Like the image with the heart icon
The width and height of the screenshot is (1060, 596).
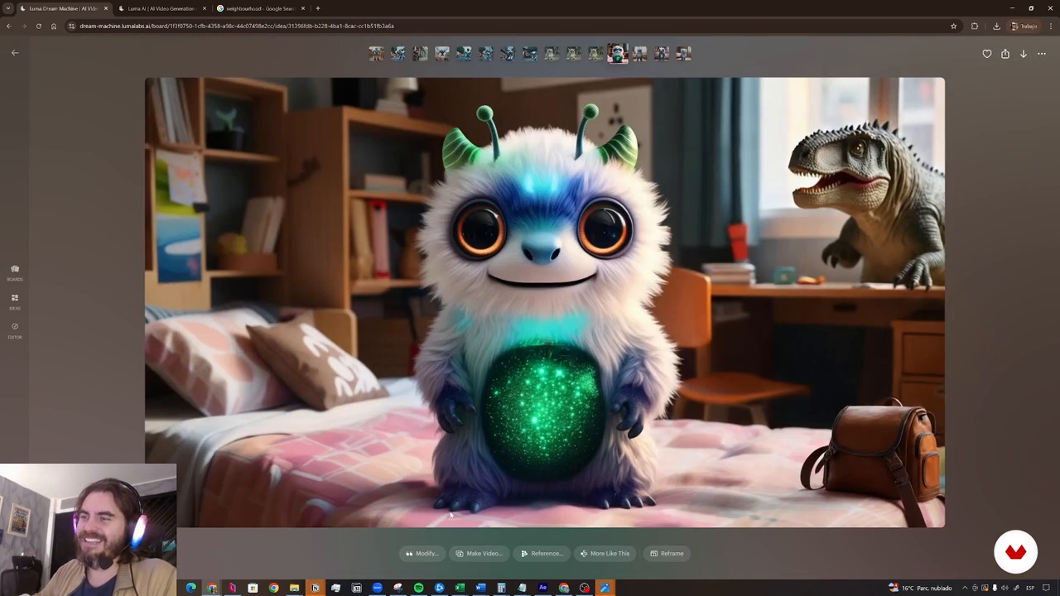[987, 54]
